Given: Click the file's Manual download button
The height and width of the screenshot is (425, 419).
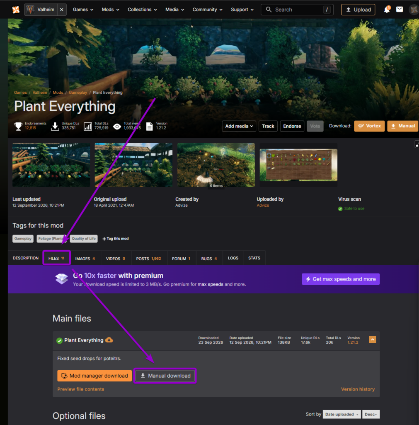Looking at the screenshot, I should (165, 376).
